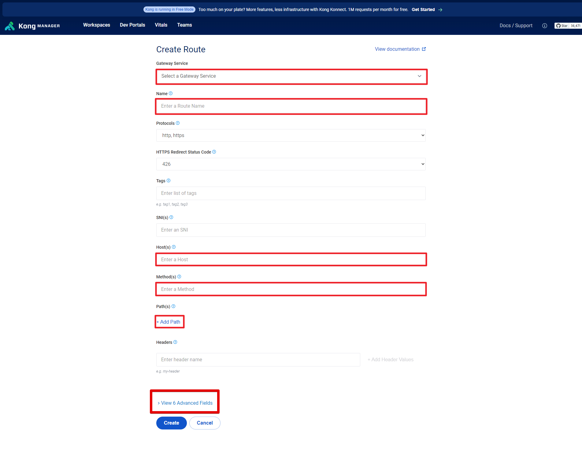Image resolution: width=582 pixels, height=457 pixels.
Task: Click the Kong Manager logo
Action: (32, 26)
